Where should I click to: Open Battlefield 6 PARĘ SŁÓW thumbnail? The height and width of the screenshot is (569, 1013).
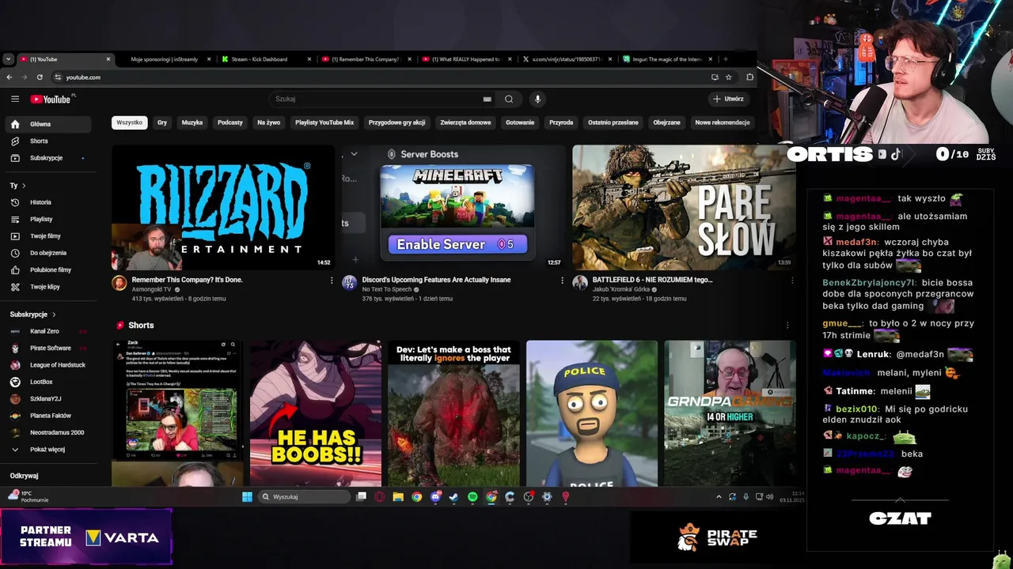(684, 207)
